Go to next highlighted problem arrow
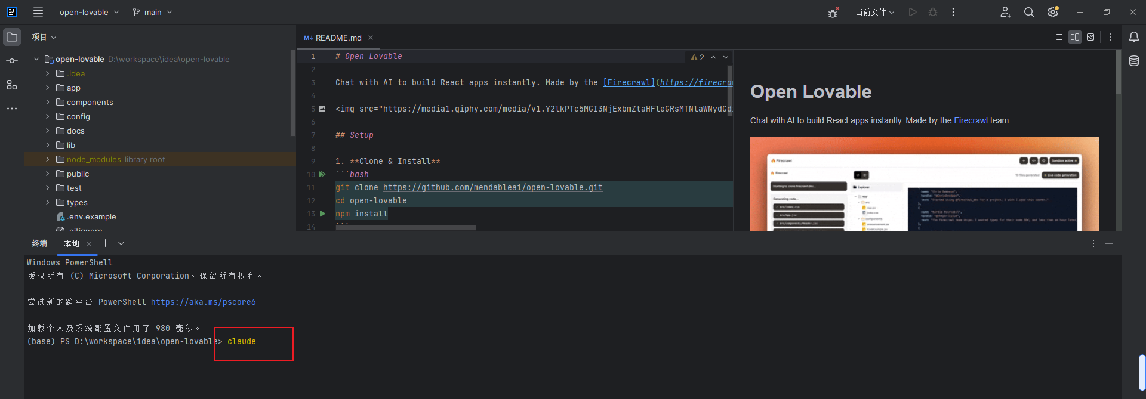 click(x=726, y=57)
